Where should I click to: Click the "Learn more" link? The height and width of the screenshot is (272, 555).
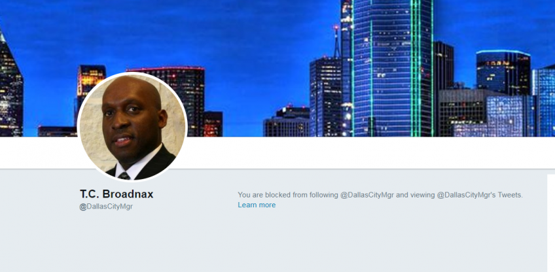(257, 205)
